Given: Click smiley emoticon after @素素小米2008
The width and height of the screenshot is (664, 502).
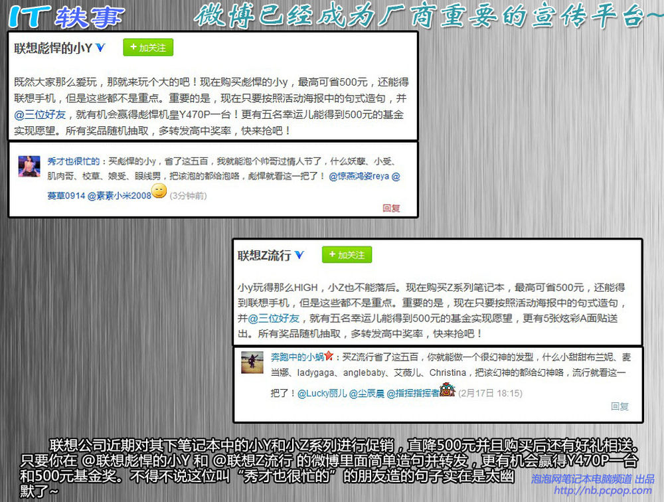Looking at the screenshot, I should [x=159, y=191].
